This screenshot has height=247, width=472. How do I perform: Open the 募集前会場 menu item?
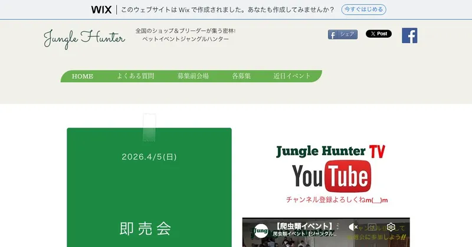(193, 76)
